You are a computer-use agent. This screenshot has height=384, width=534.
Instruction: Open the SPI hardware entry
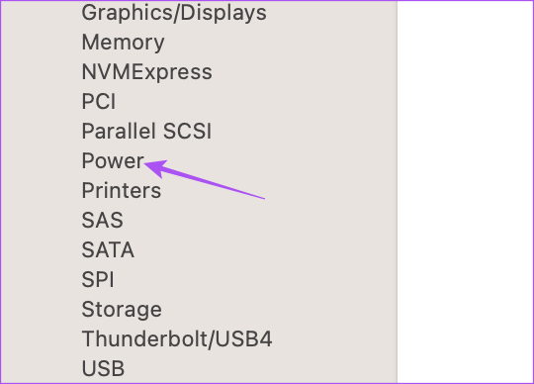tap(98, 279)
